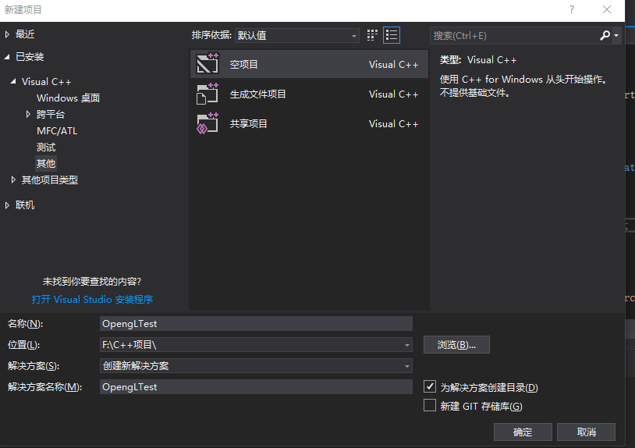Enable 新建 GIT 存储库 checkbox
This screenshot has height=448, width=635.
pos(430,406)
